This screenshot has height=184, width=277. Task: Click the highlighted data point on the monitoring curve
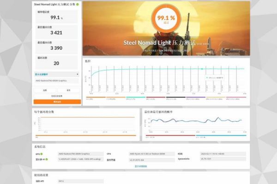tap(202, 69)
